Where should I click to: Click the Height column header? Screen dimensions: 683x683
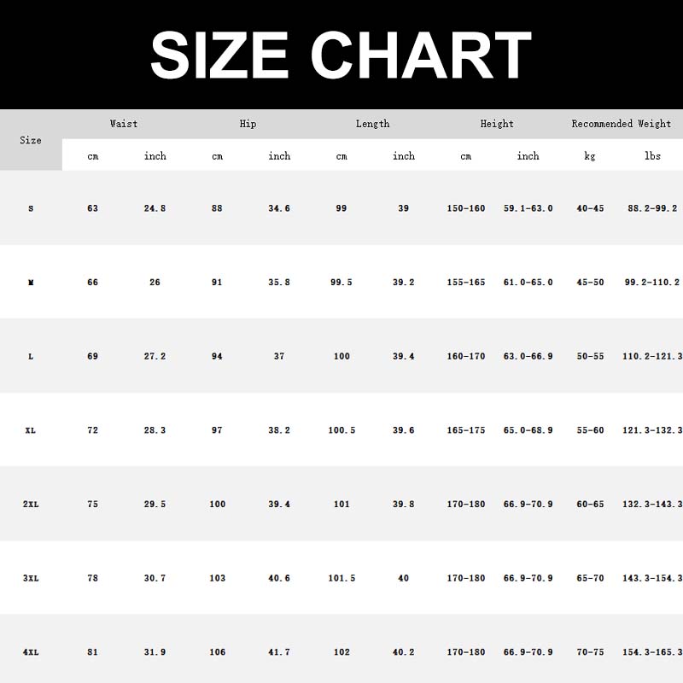point(497,124)
